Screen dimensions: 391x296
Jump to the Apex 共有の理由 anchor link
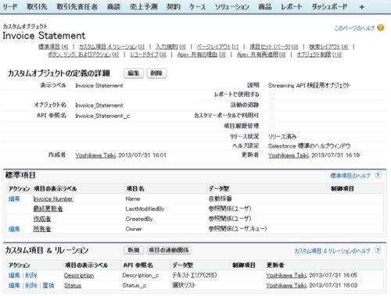202,55
